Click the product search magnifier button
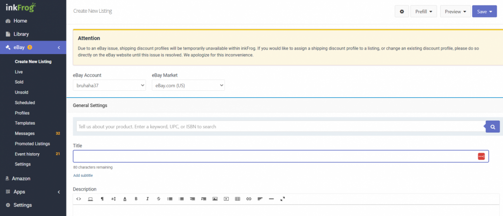The image size is (503, 216). [493, 127]
